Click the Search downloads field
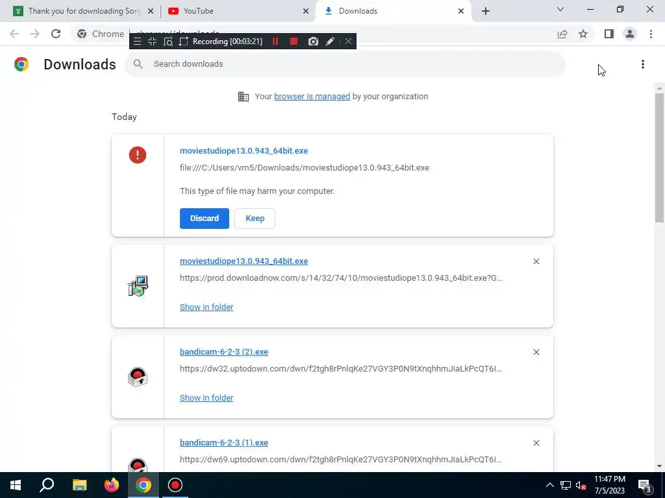This screenshot has width=665, height=498. (x=345, y=64)
